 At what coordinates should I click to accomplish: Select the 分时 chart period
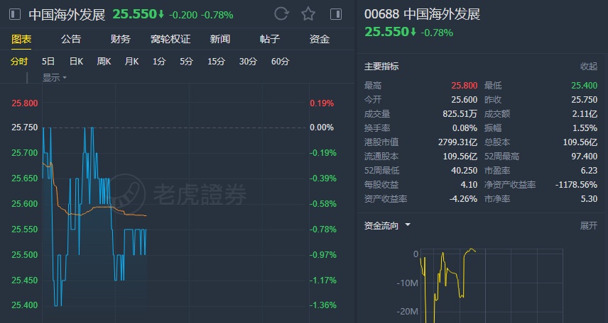19,62
